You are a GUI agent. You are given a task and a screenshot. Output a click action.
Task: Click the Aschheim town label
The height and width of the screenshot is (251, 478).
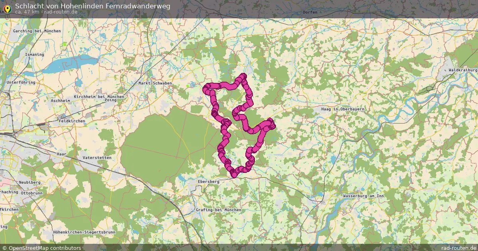(60, 101)
